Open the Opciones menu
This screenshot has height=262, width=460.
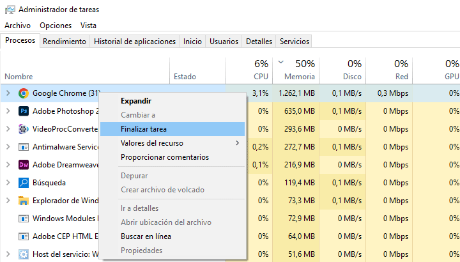tap(56, 26)
